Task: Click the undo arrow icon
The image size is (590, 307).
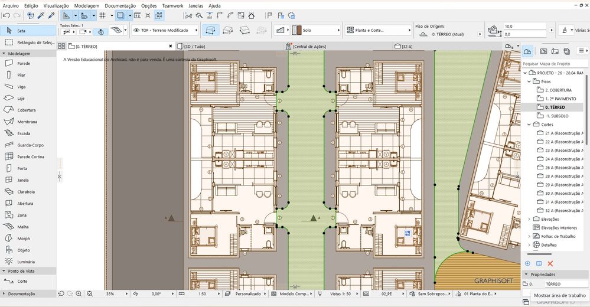Action: point(6,15)
